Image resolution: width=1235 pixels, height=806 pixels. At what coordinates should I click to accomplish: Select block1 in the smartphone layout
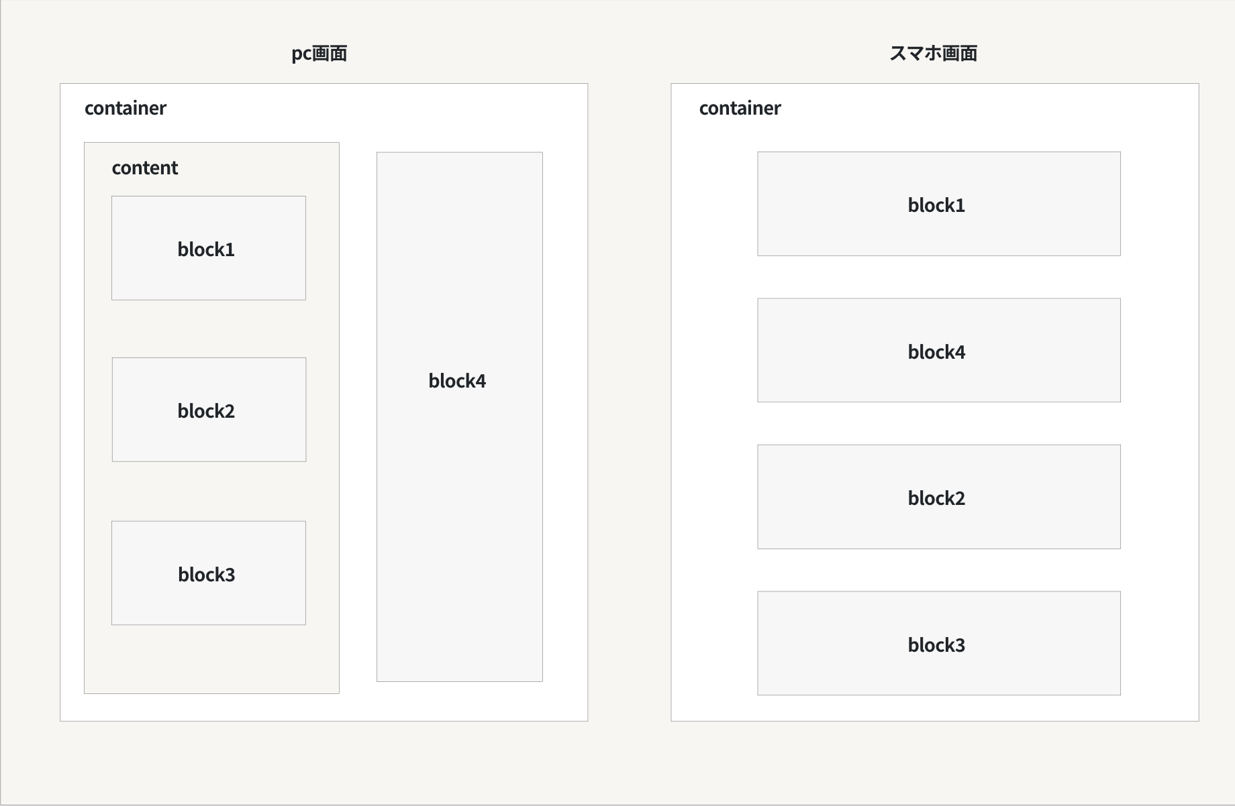(938, 204)
